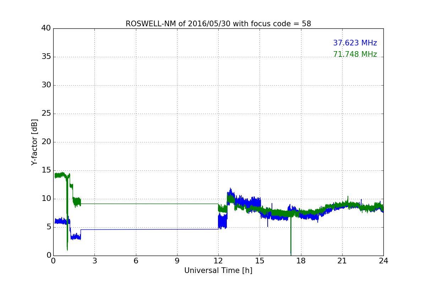
Task: Click the plot title 'ROSWELL-NM of 2016/05/30 with focus code = 58'
Action: tap(218, 24)
